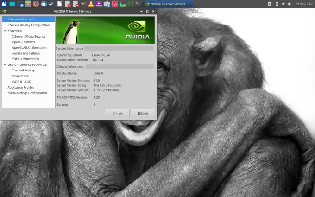
Task: Launch NVIDIA settings green eye panel icon
Action: tap(130, 4)
